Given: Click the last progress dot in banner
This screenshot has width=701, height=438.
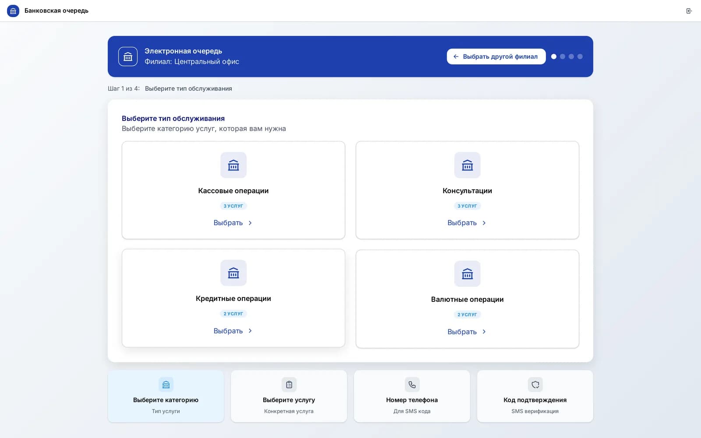Looking at the screenshot, I should (x=580, y=57).
